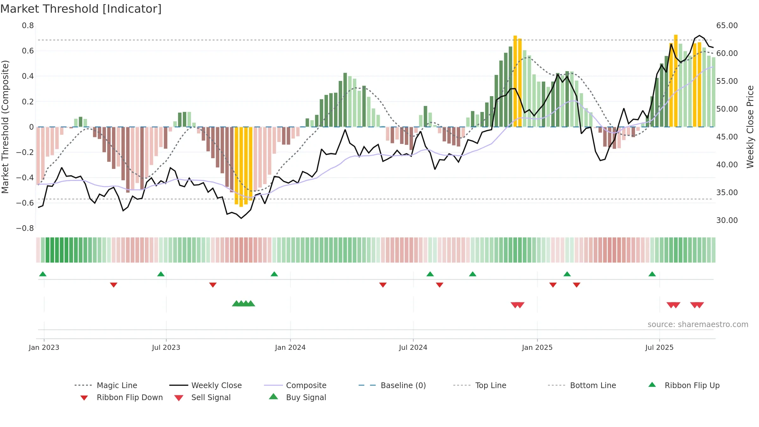
Task: Click the 35.00 price axis label
Action: pos(727,193)
